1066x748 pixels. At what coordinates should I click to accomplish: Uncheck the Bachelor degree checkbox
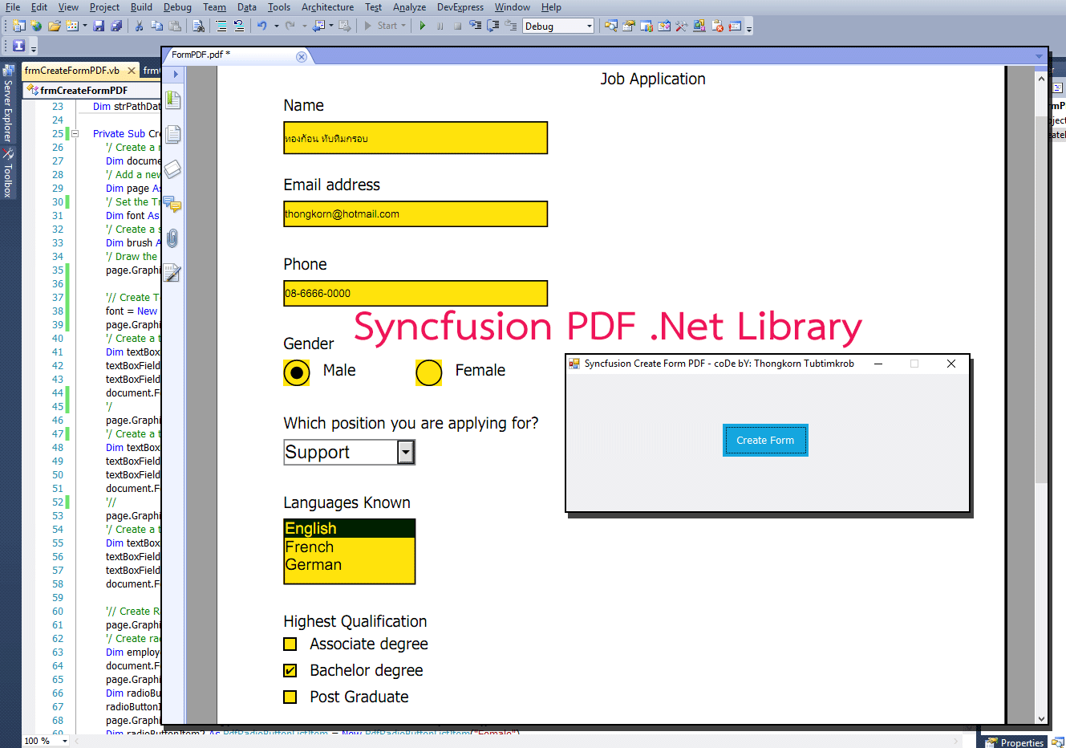(290, 671)
